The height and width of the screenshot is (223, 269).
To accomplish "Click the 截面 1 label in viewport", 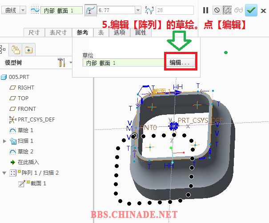I will [x=161, y=91].
